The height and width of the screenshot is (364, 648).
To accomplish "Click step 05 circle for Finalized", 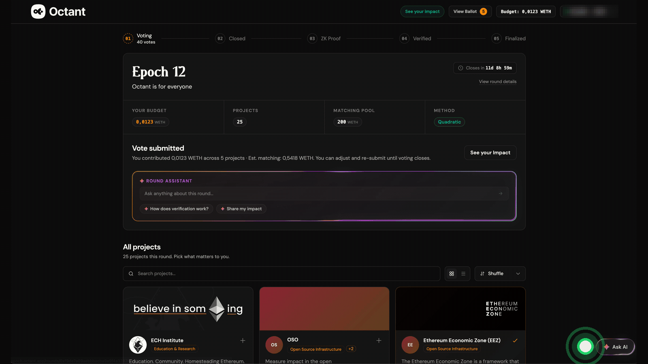I will (497, 38).
